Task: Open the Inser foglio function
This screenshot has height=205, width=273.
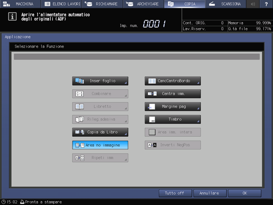Action: coord(100,81)
